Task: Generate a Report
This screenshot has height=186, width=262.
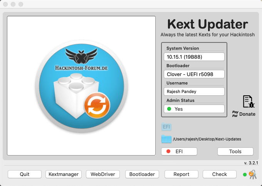Action: click(181, 174)
